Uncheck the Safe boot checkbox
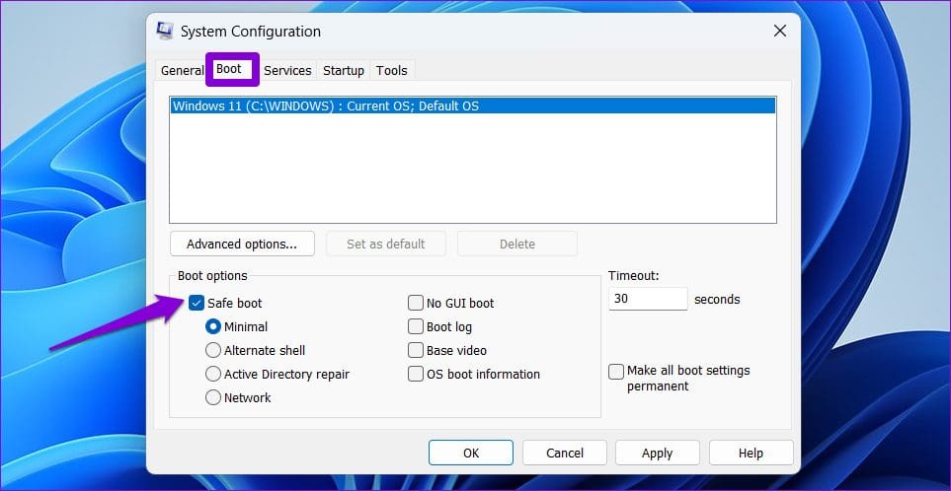This screenshot has height=491, width=951. pos(196,303)
